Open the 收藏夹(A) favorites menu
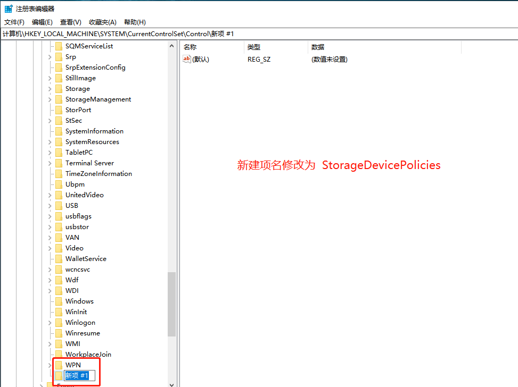Screen dimensions: 518x387 coord(102,22)
